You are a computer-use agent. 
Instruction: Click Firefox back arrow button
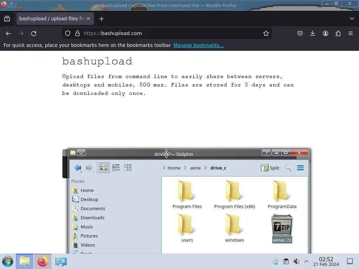tap(8, 33)
